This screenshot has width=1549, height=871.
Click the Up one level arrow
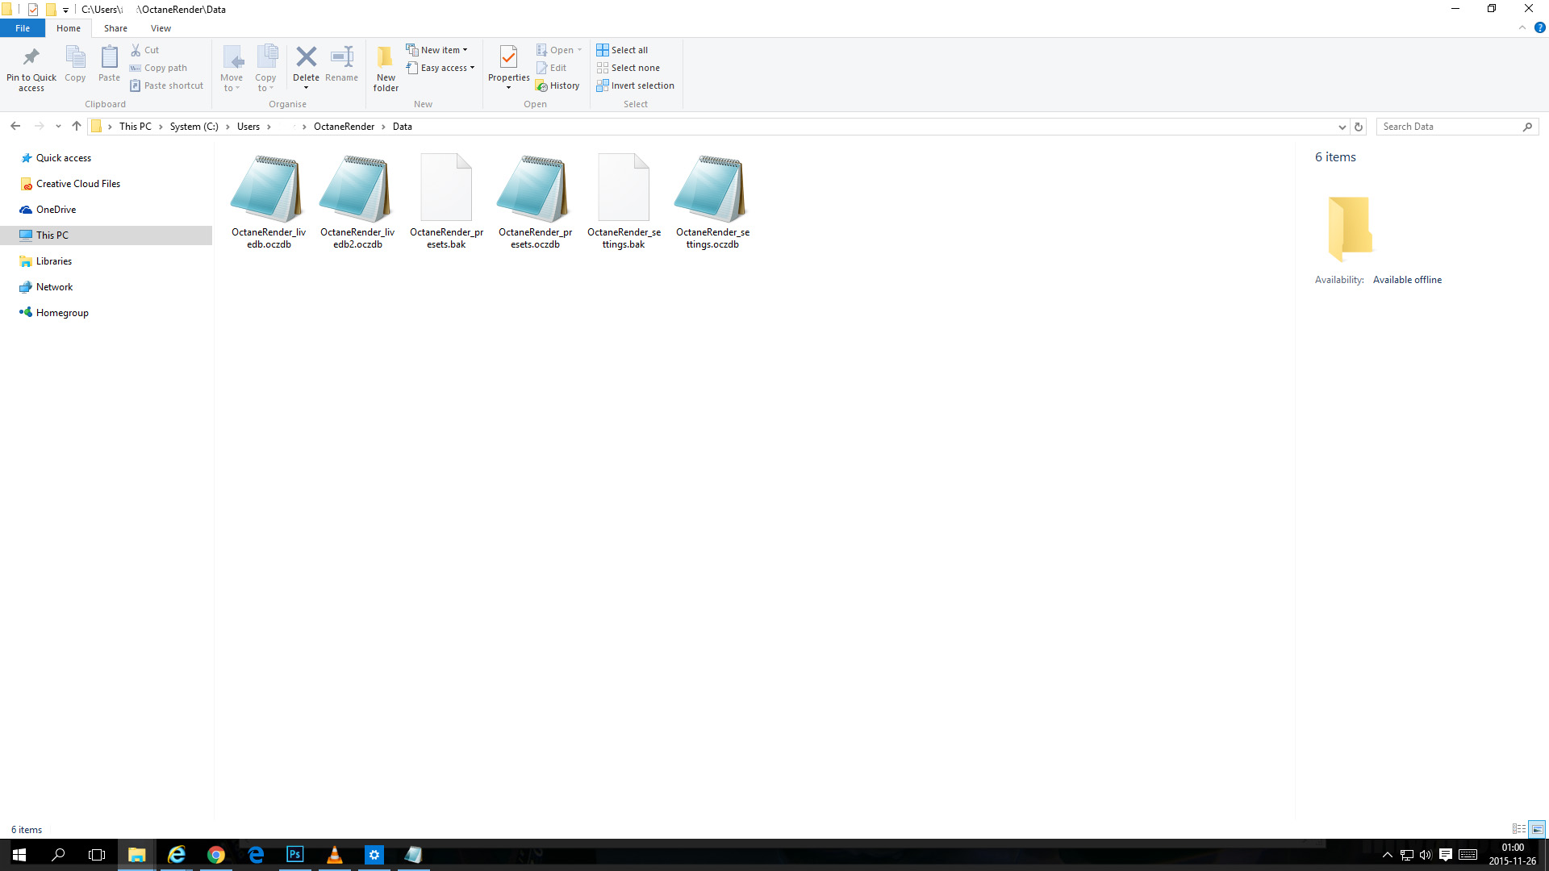(x=77, y=127)
